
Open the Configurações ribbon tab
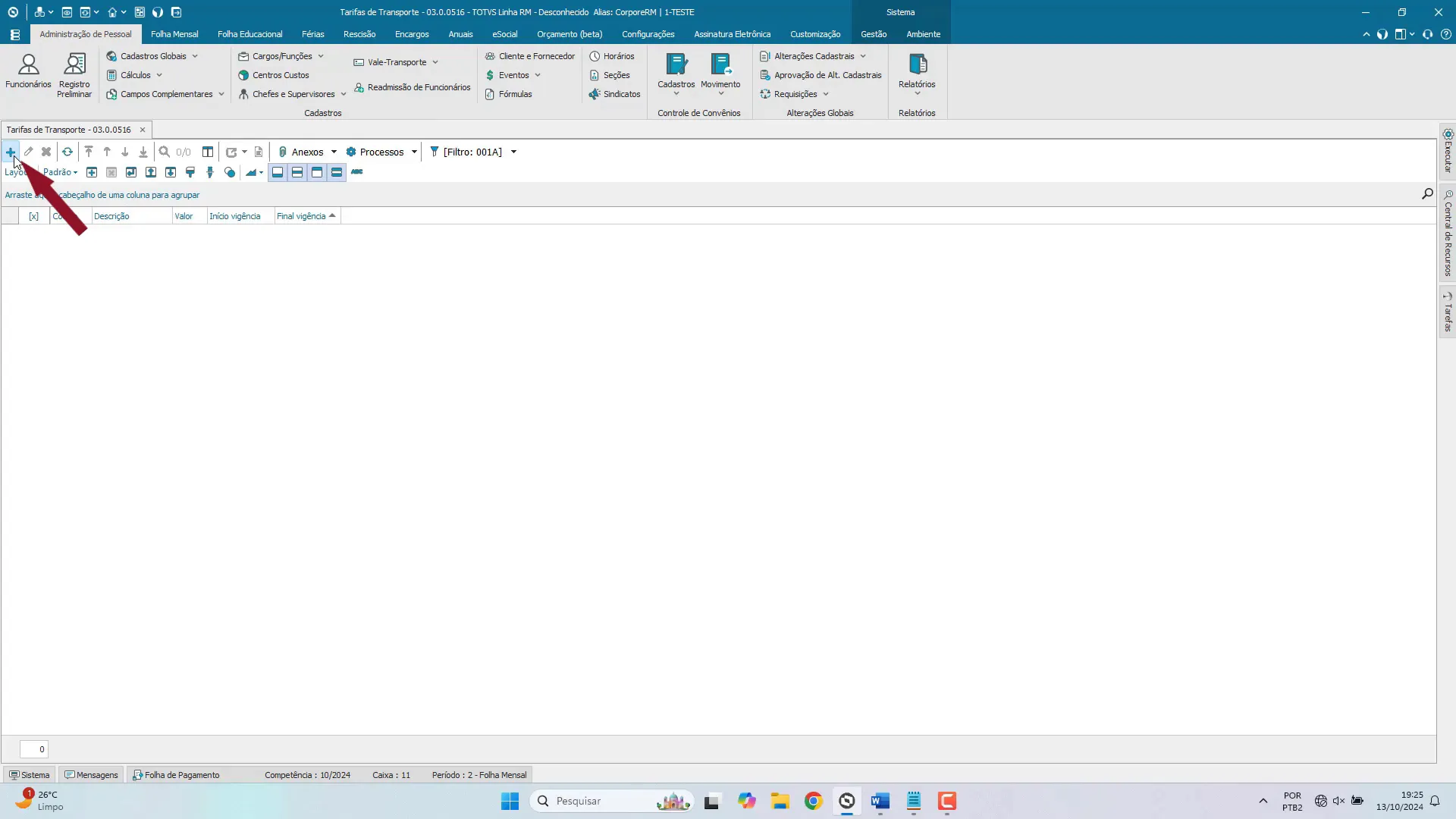648,34
